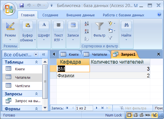The height and width of the screenshot is (119, 164).
Task: Expand the Найти dropdown arrow
Action: 126,40
